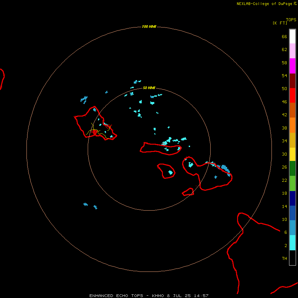Click the cyan echo inside Lanai outline

tap(171, 173)
